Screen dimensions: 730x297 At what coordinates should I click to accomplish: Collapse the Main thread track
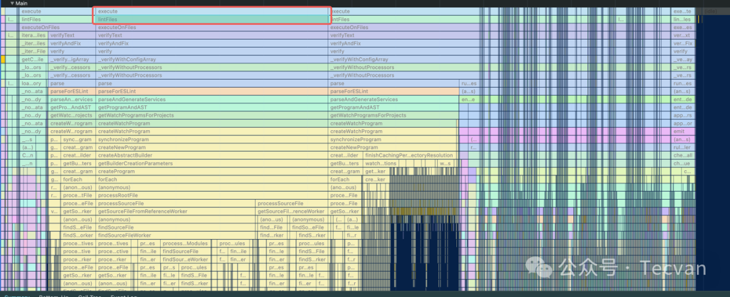tap(12, 3)
